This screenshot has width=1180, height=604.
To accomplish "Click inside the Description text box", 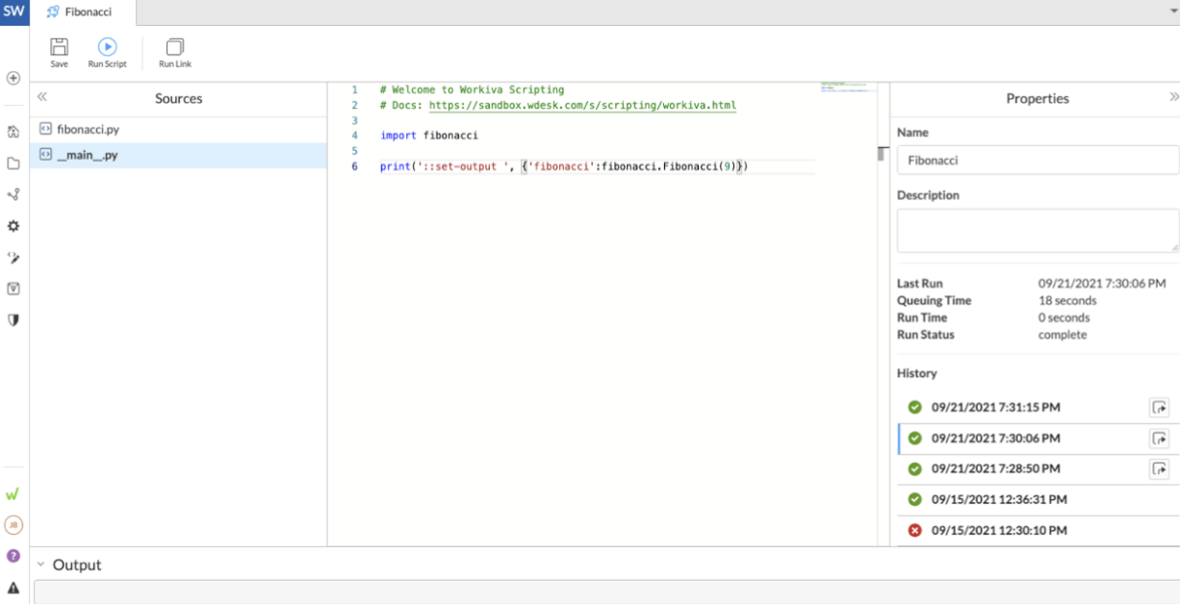I will 1037,230.
